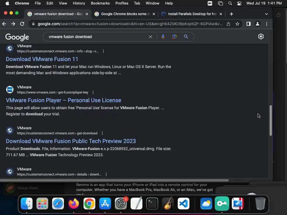This screenshot has height=215, width=287.
Task: Launch Safari from the Dock
Action: point(58,204)
